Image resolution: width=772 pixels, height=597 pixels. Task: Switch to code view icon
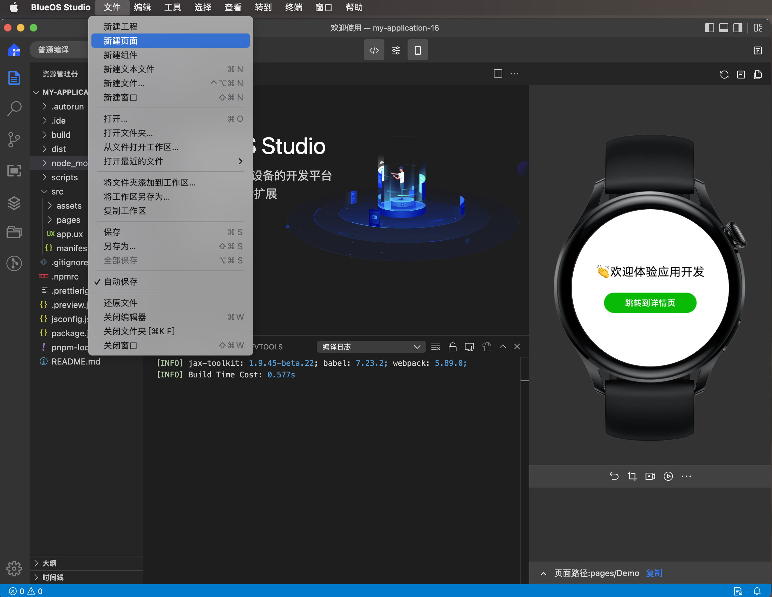(374, 50)
